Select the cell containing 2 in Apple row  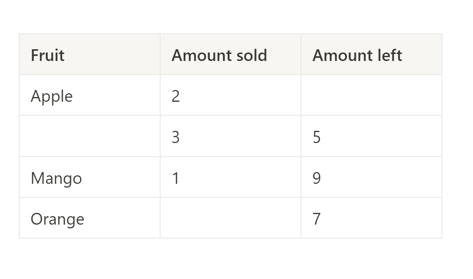point(231,95)
